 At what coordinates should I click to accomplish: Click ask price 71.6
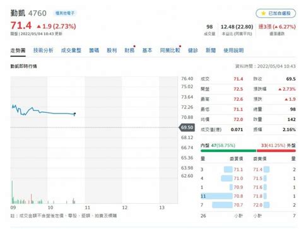point(258,187)
